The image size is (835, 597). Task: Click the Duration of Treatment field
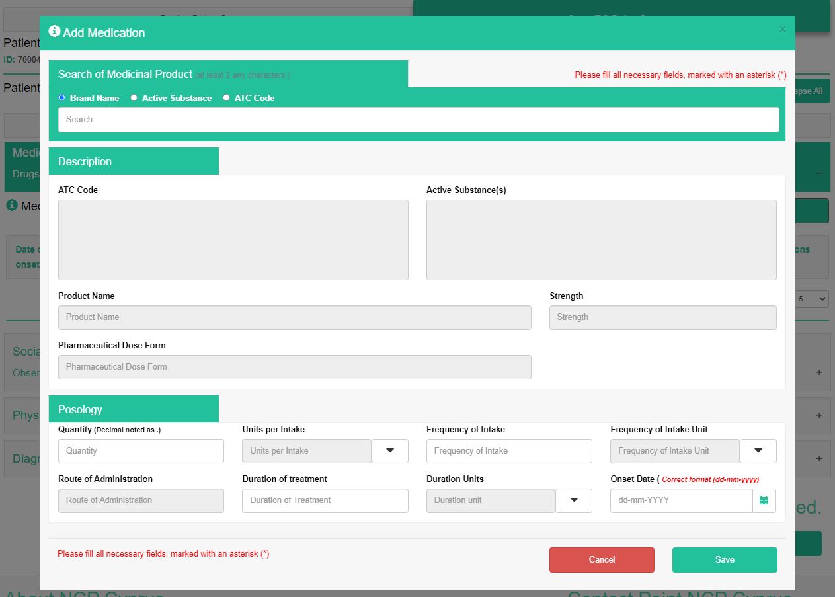(x=325, y=500)
